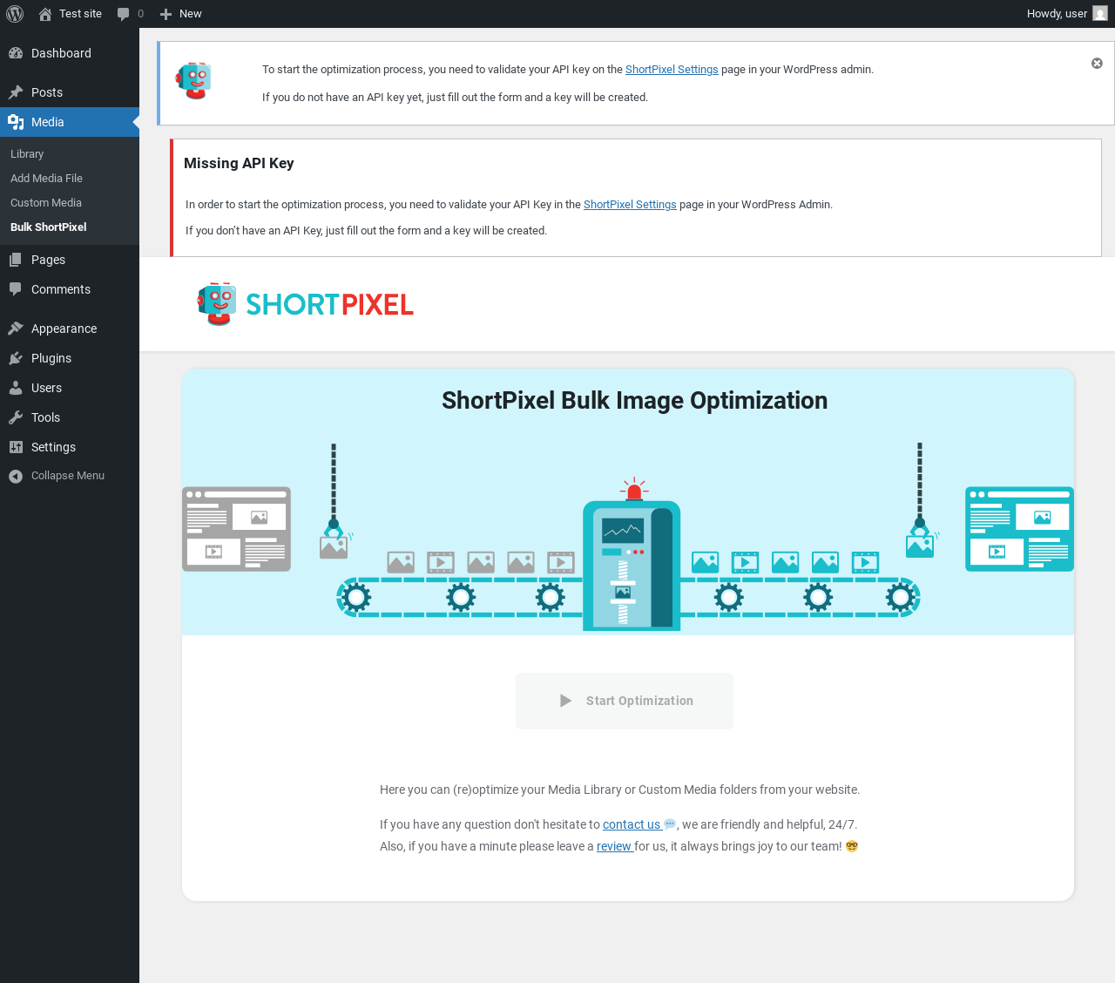The height and width of the screenshot is (983, 1115).
Task: Click the Posts pin icon
Action: pos(16,92)
